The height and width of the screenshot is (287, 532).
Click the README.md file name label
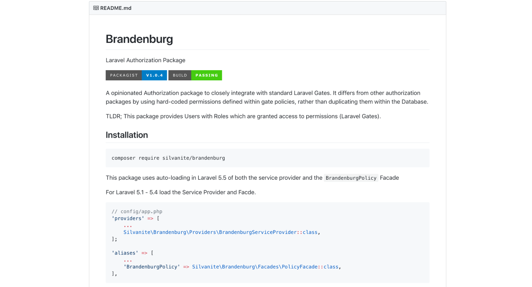(116, 8)
